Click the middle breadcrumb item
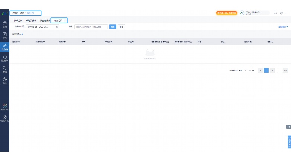 click(22, 13)
